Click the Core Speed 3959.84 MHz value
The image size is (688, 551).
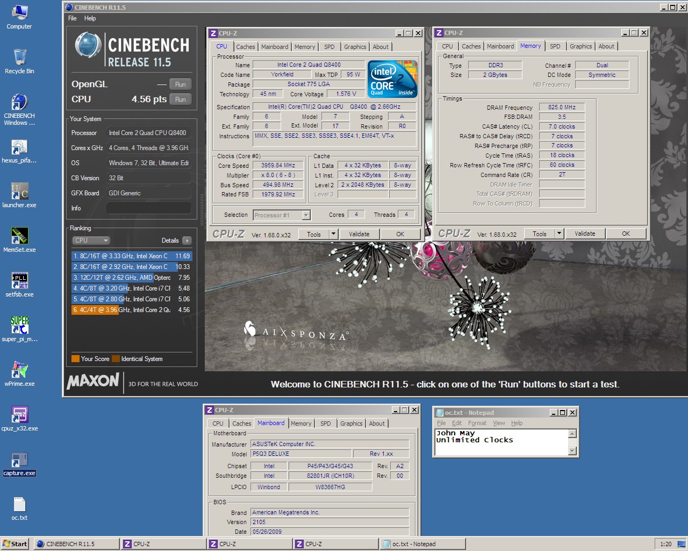click(x=278, y=166)
